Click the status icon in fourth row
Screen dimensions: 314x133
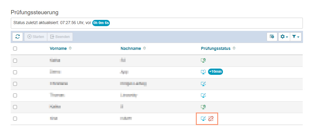(204, 95)
